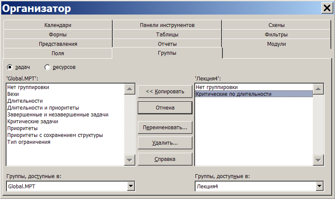The image size is (335, 199).
Task: Expand the Лекция4 dropdown arrow
Action: point(319,186)
